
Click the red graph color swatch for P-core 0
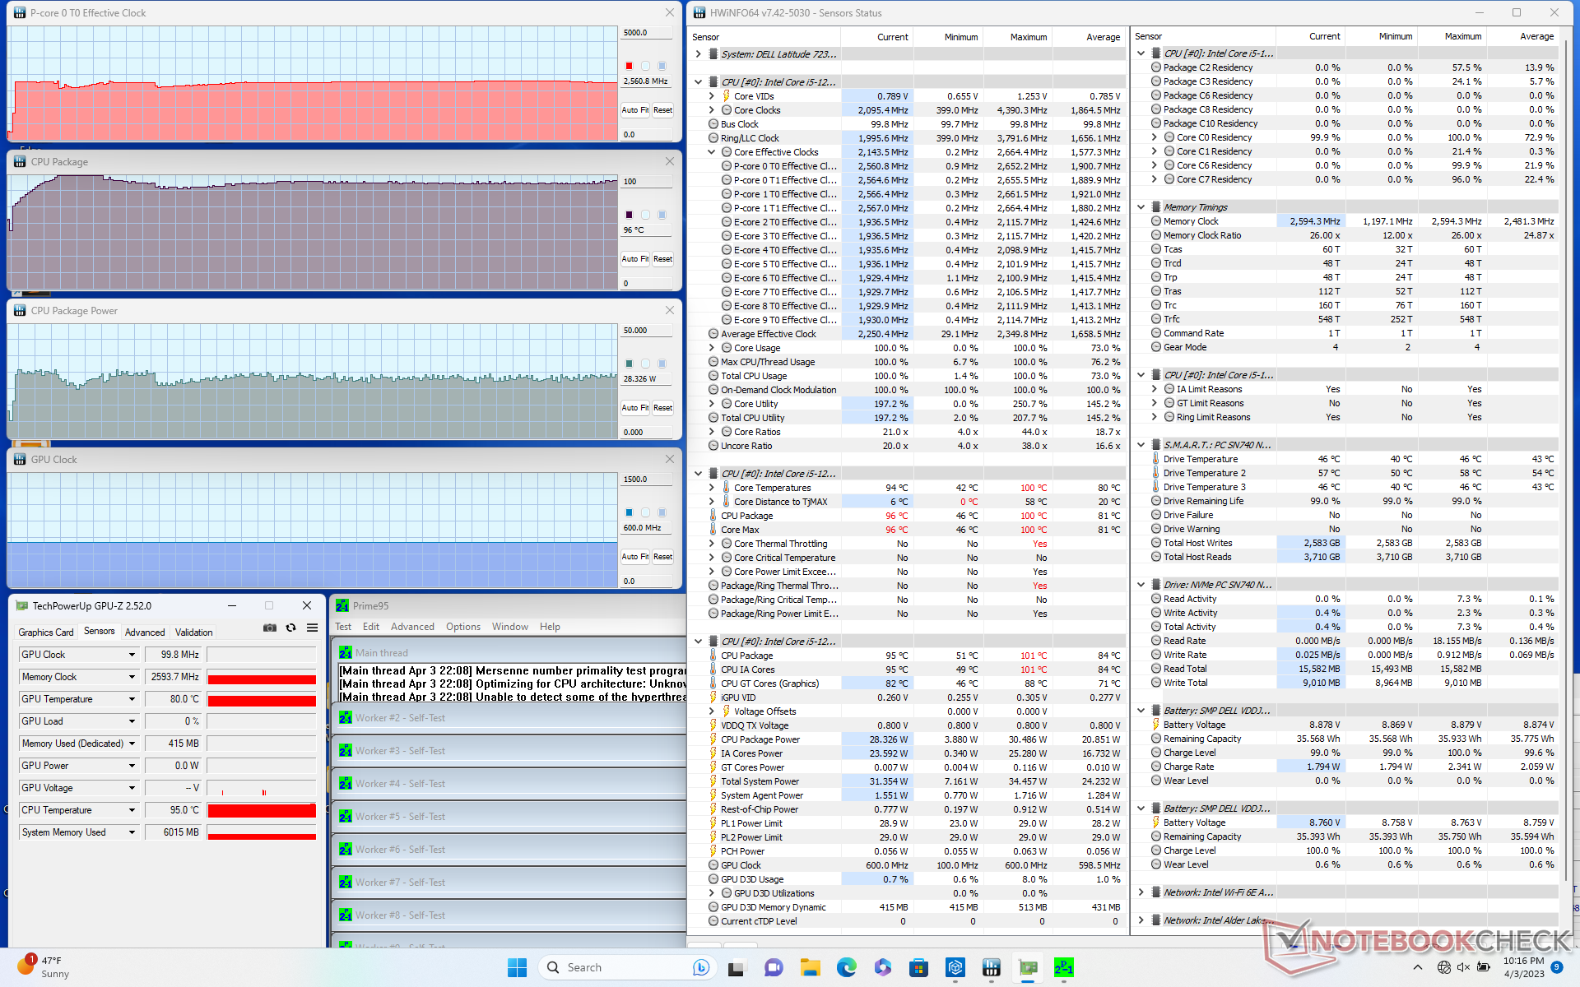[630, 66]
